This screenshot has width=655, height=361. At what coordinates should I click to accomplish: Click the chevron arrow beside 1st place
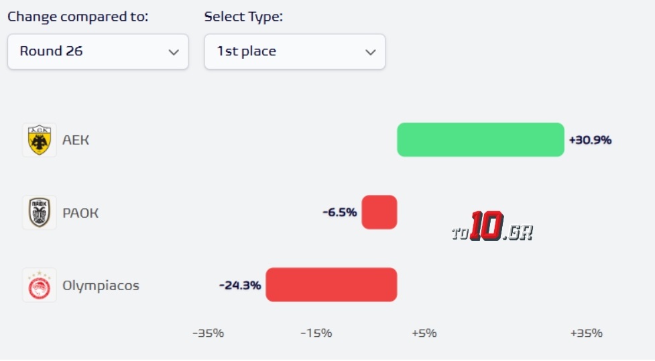[x=370, y=52]
